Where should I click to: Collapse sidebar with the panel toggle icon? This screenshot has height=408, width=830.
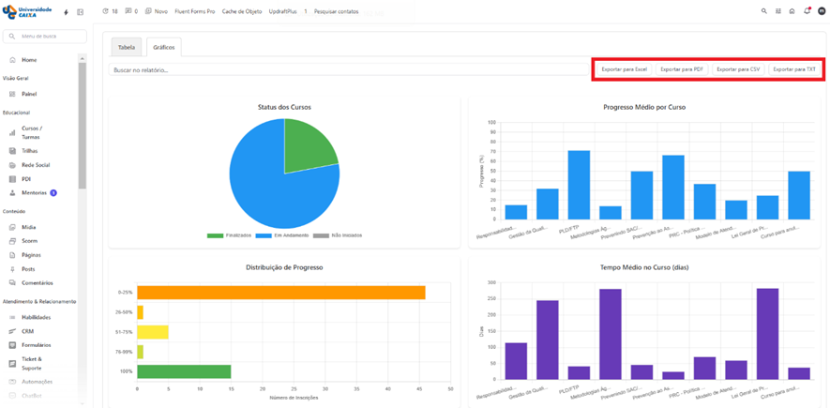(80, 12)
